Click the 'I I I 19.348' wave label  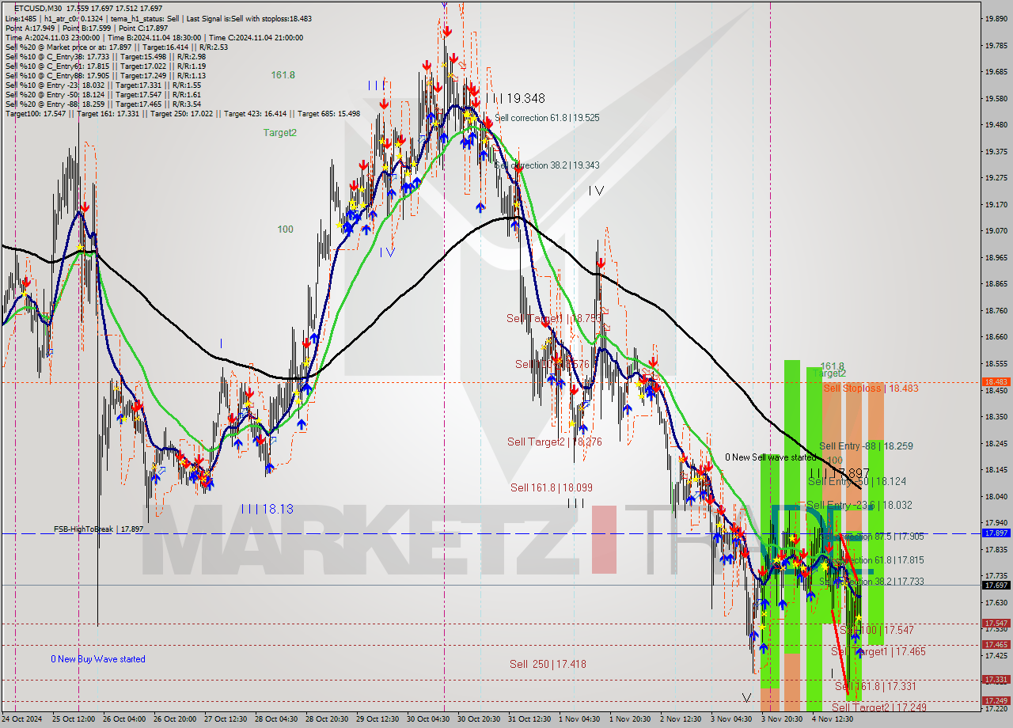click(x=517, y=99)
